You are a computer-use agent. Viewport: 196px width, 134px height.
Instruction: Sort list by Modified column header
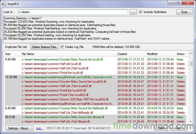160,54
